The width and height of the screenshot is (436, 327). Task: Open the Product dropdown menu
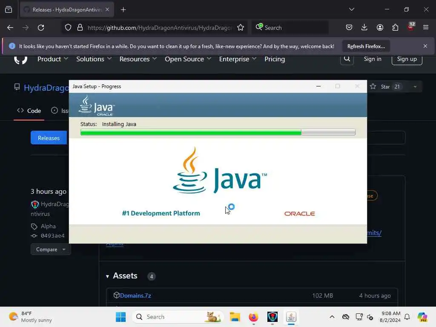pyautogui.click(x=52, y=59)
